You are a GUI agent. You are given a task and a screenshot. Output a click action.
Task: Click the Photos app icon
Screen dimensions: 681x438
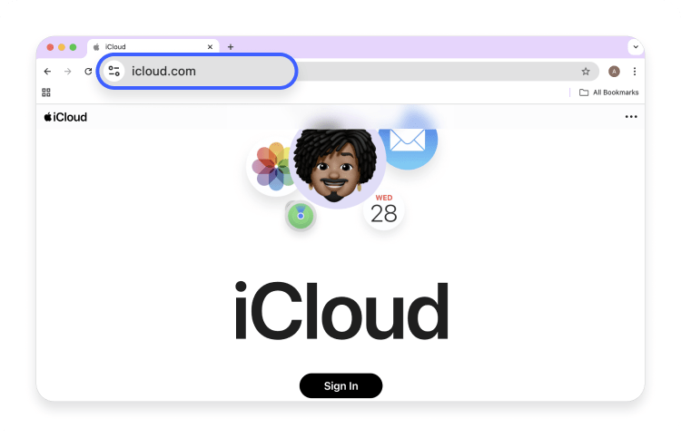[271, 166]
